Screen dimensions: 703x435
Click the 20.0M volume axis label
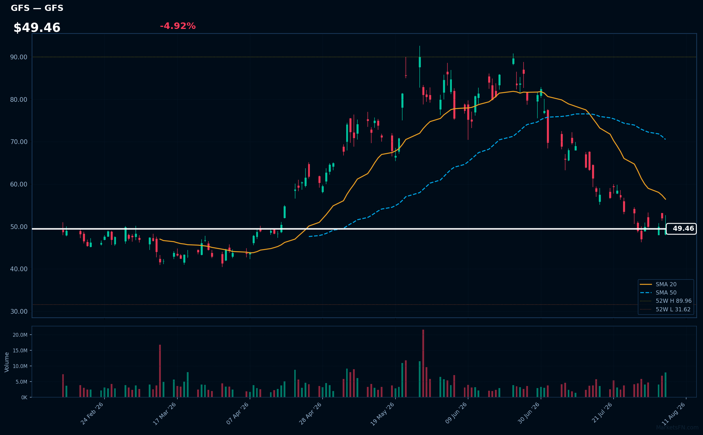(x=20, y=335)
